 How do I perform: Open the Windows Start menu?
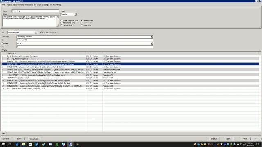tap(3, 144)
